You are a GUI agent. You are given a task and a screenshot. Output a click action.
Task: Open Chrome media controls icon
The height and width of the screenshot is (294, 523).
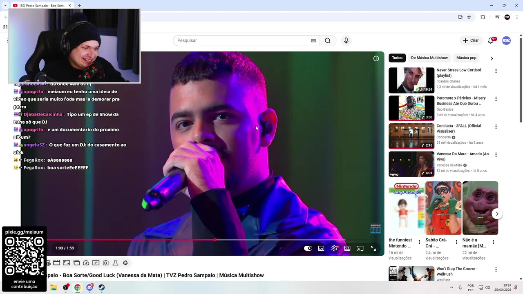[x=497, y=17]
